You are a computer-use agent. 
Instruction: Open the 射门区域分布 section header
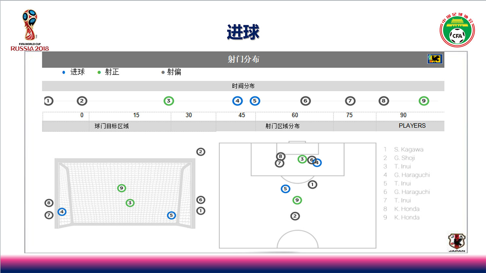click(x=282, y=126)
